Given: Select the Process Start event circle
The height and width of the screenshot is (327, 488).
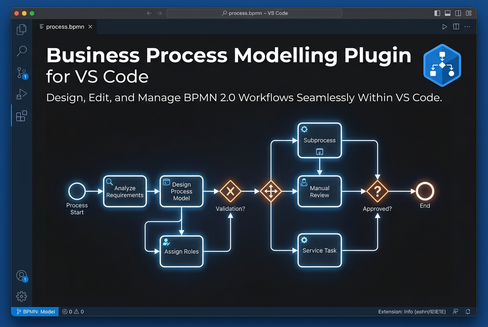Looking at the screenshot, I should point(77,191).
